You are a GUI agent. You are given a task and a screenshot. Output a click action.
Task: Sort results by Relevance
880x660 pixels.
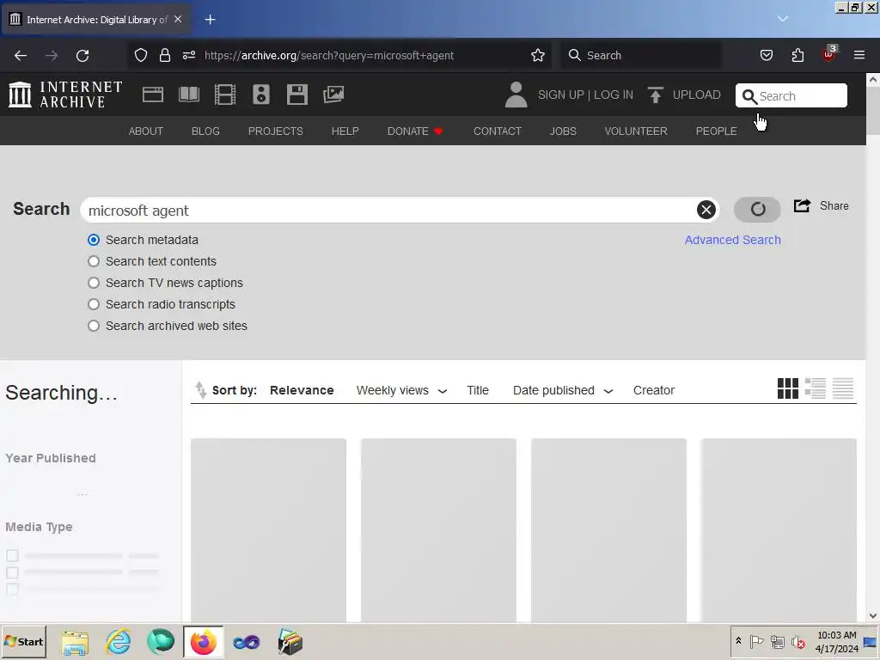pos(302,390)
